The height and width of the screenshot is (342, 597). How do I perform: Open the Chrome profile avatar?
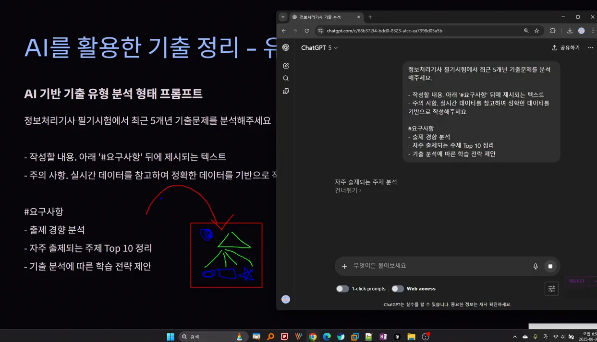582,31
